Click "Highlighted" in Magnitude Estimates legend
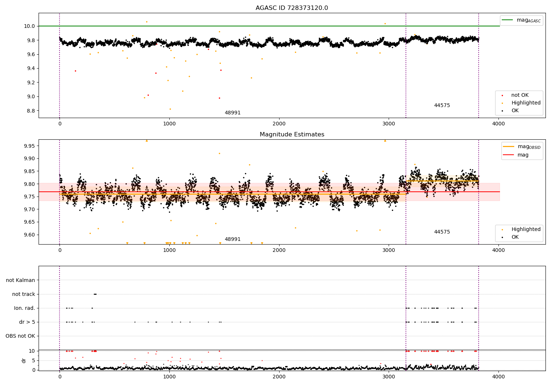The image size is (551, 385). pyautogui.click(x=526, y=230)
